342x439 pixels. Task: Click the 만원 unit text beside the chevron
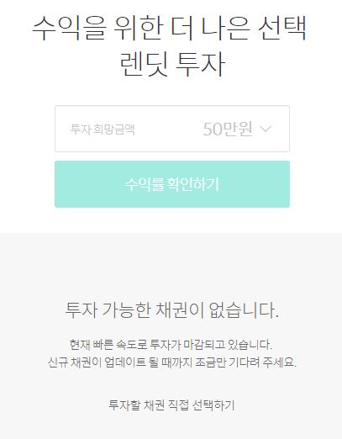(239, 129)
